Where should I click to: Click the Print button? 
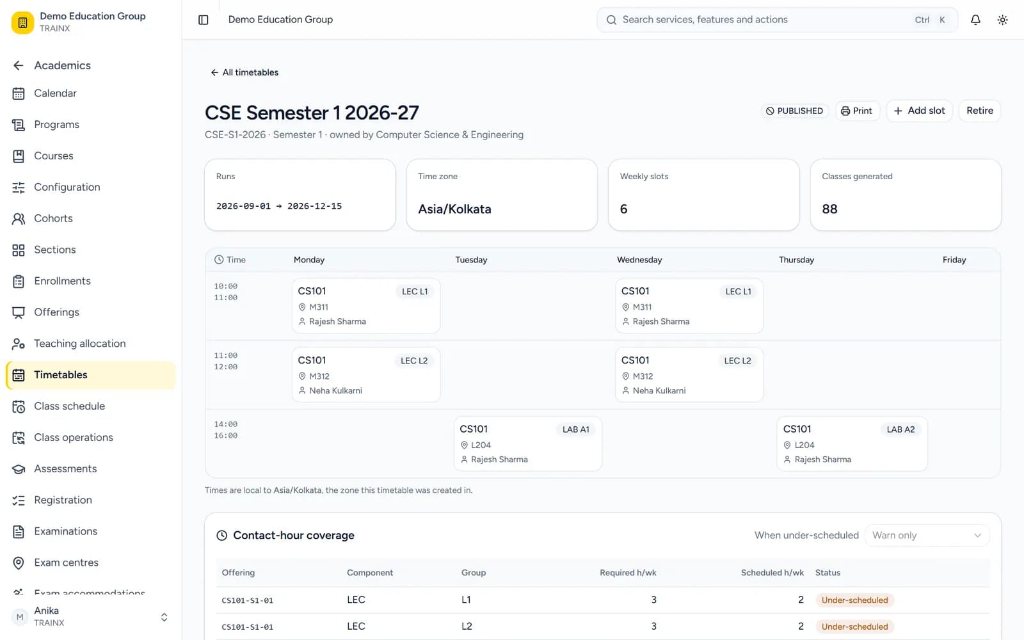[857, 111]
